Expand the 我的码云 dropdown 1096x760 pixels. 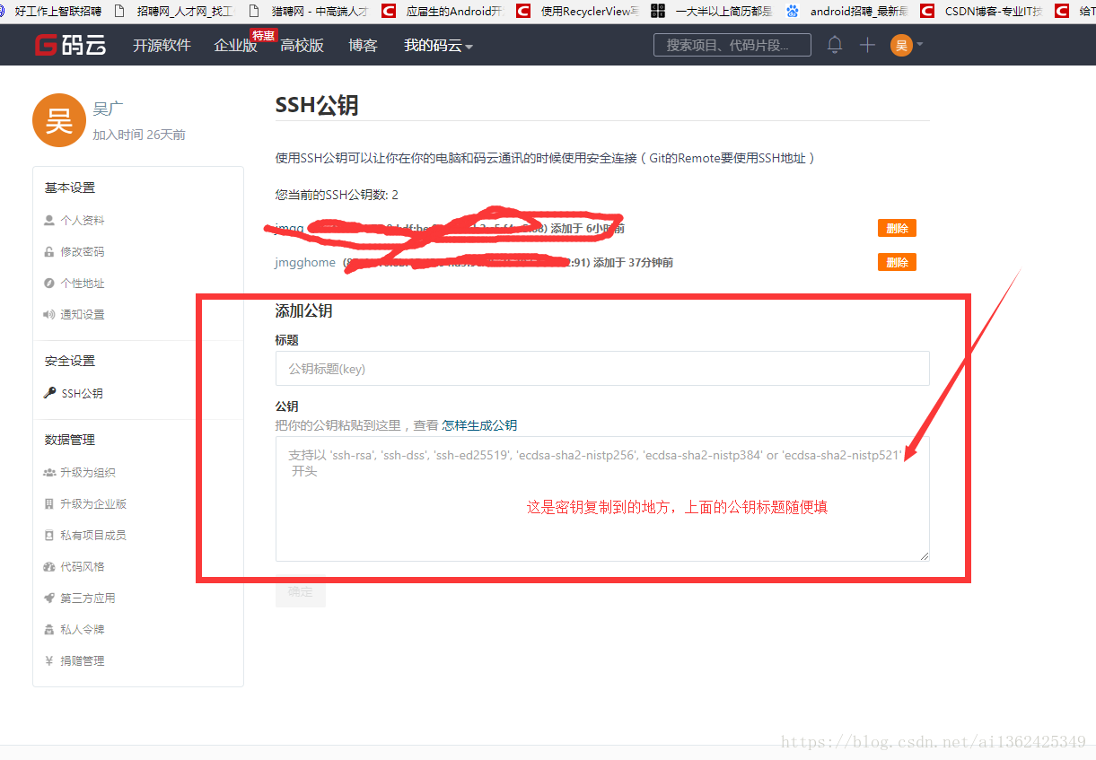point(438,46)
